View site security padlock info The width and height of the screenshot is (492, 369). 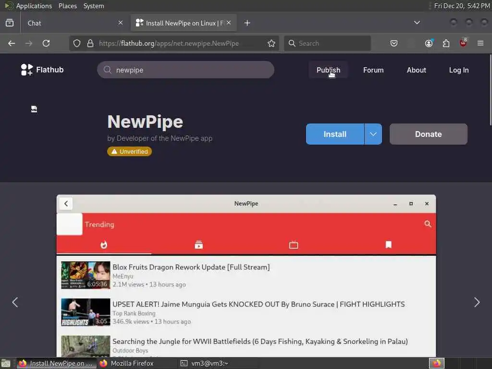[x=90, y=43]
